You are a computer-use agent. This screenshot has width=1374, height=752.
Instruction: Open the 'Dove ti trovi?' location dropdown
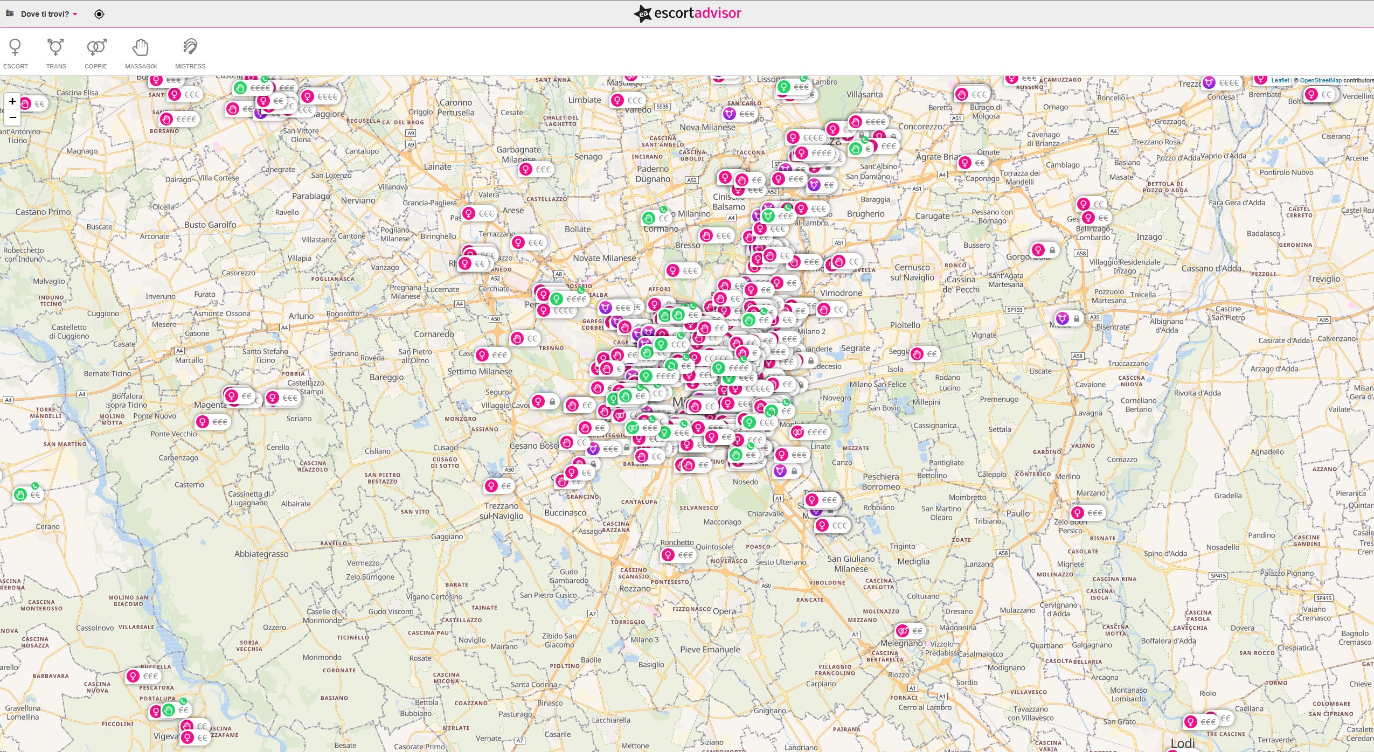point(49,14)
